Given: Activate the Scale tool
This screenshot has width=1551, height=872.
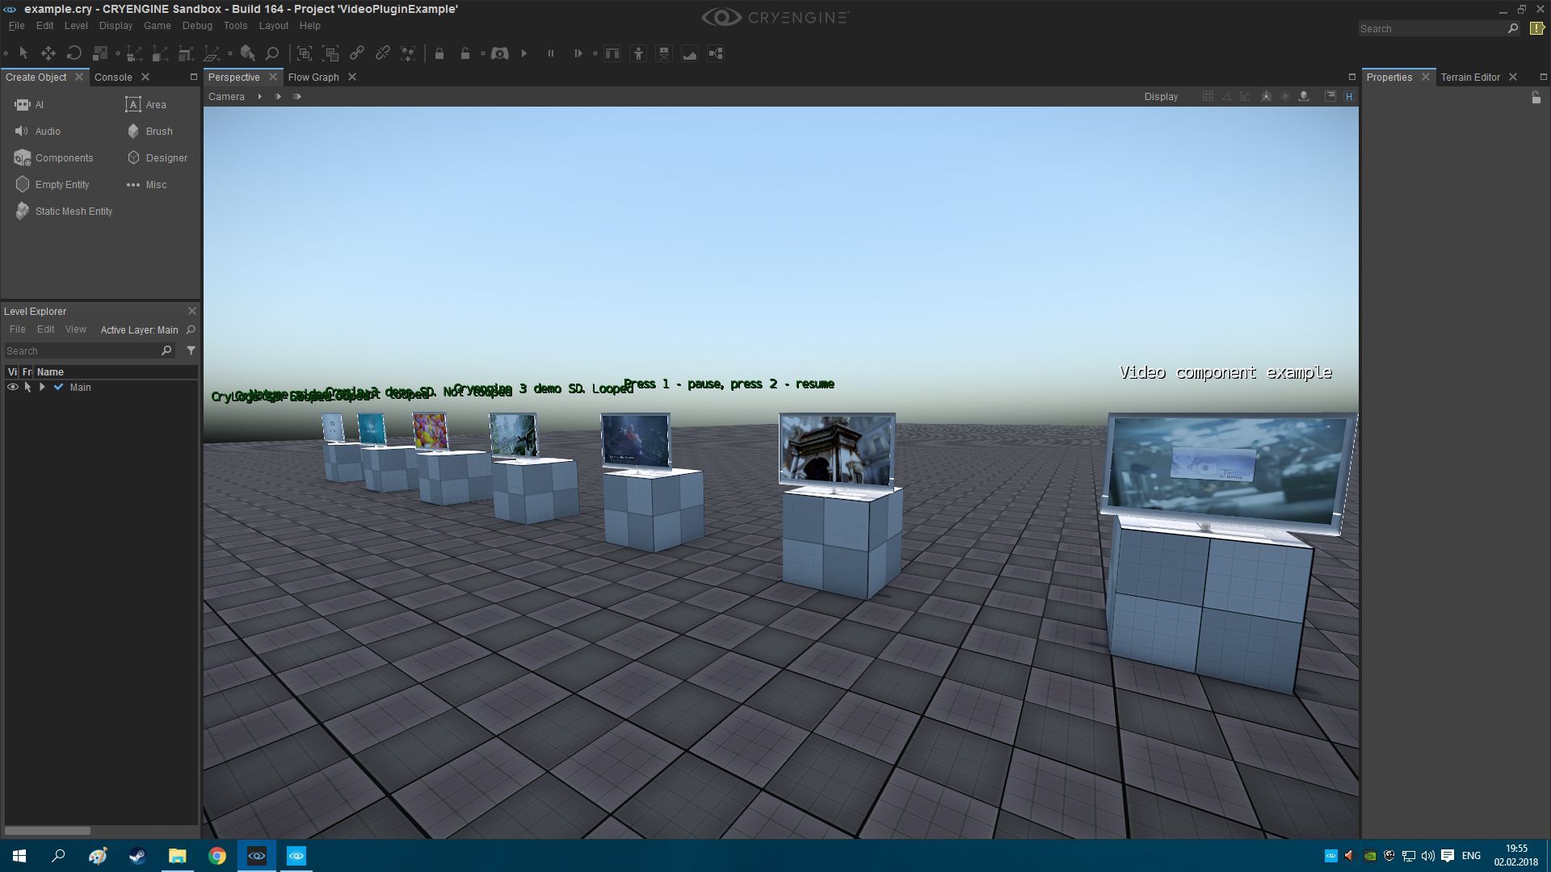Looking at the screenshot, I should [x=100, y=53].
